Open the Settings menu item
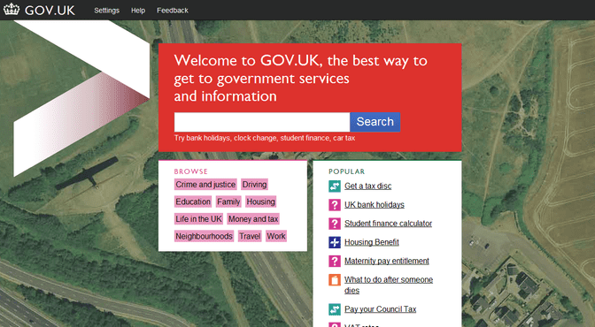 [x=106, y=11]
